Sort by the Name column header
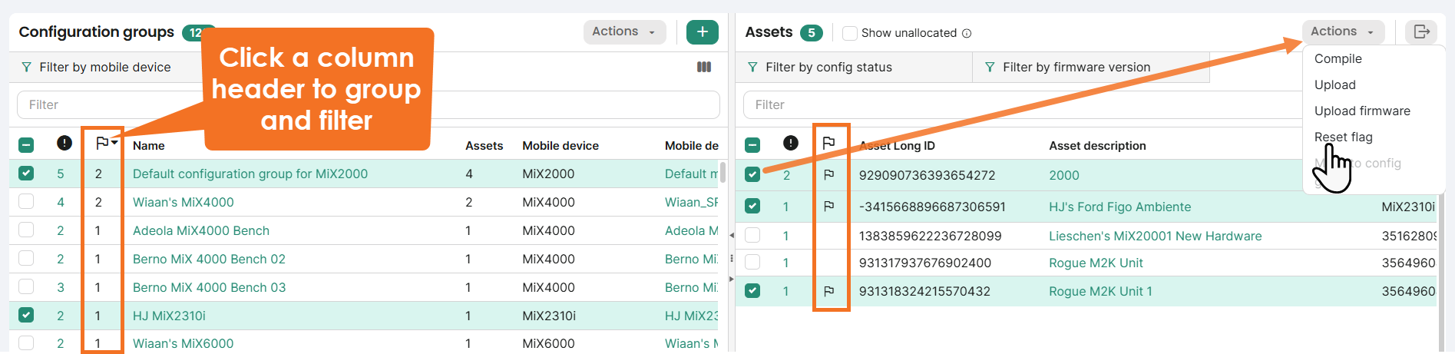 pyautogui.click(x=148, y=145)
